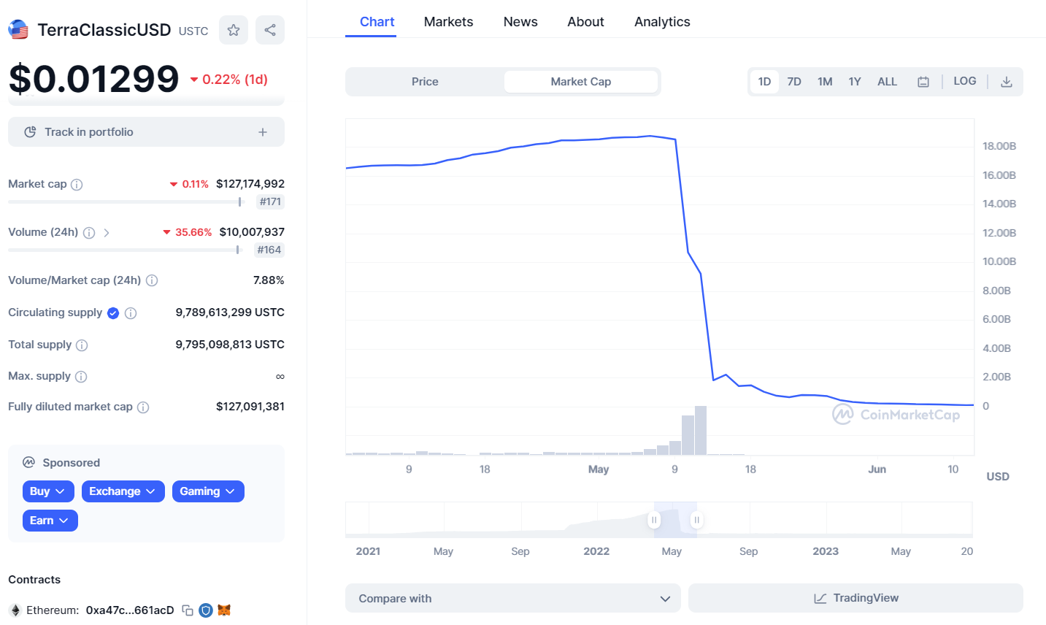Open the News tab
This screenshot has height=625, width=1046.
tap(520, 22)
